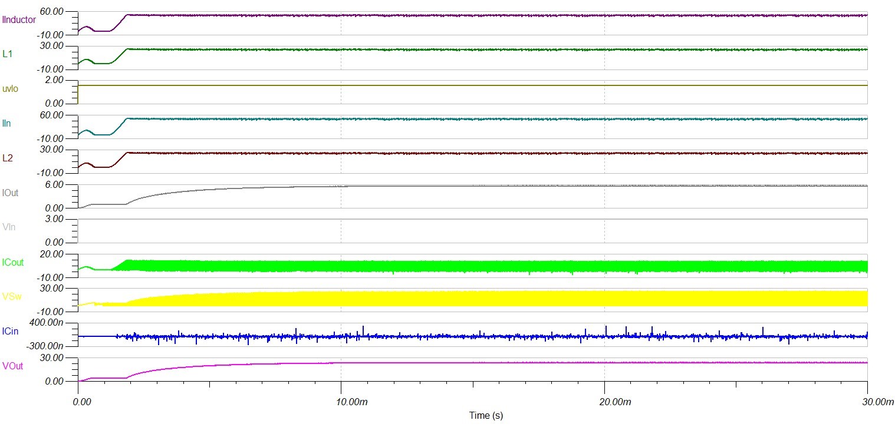This screenshot has width=895, height=427.
Task: Select the L1 trace label
Action: coord(7,54)
